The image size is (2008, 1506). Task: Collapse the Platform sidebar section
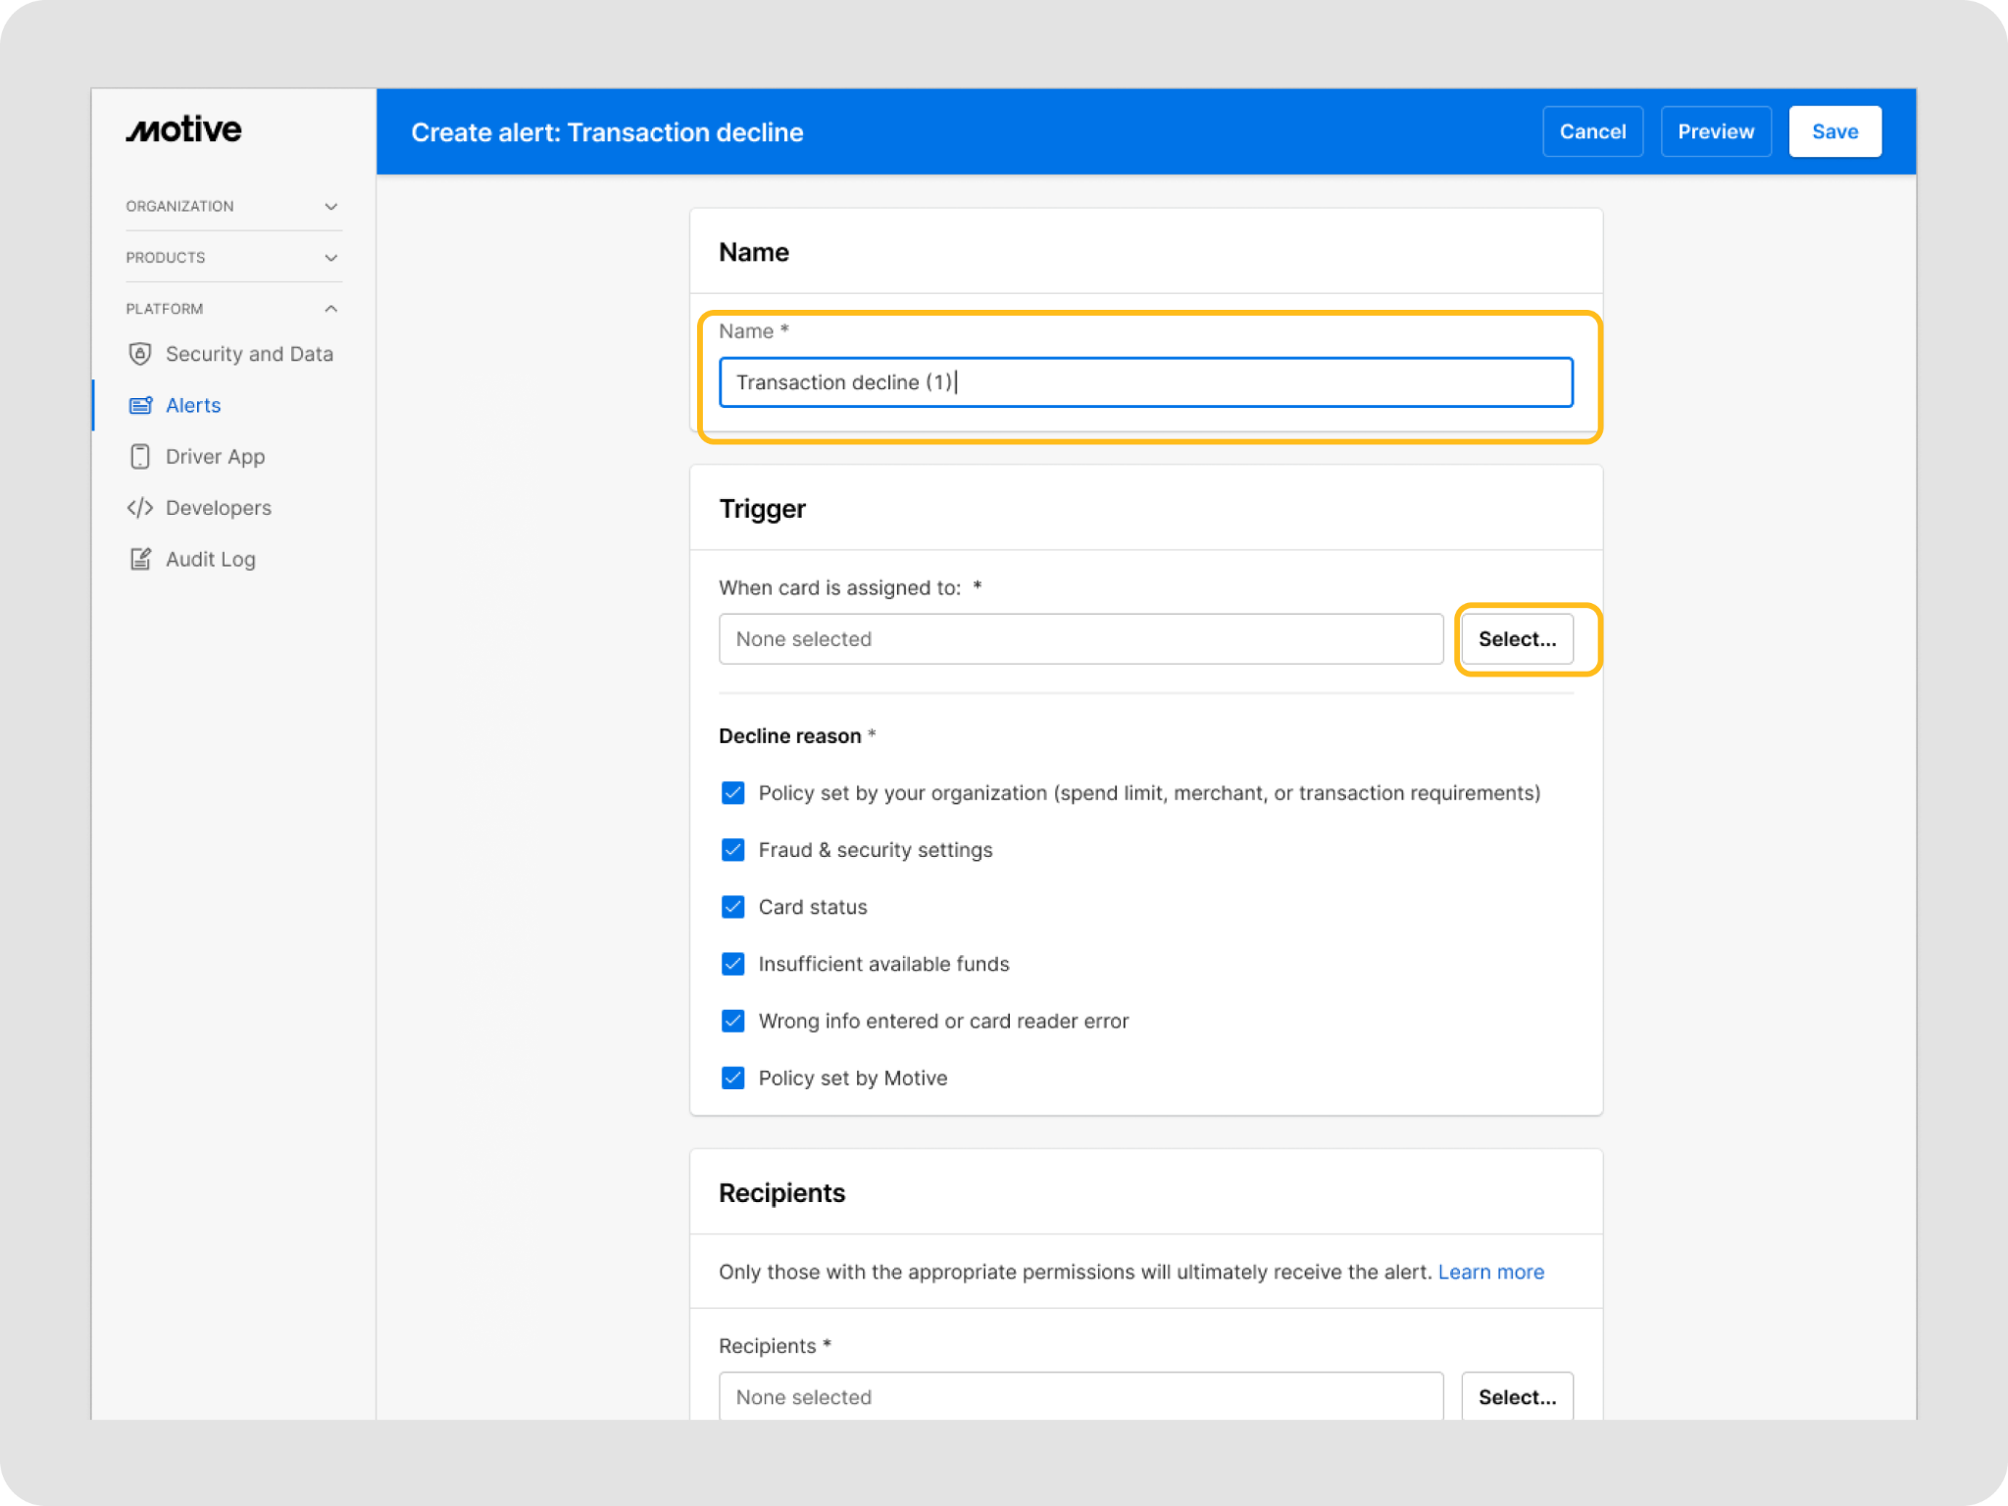pos(232,308)
